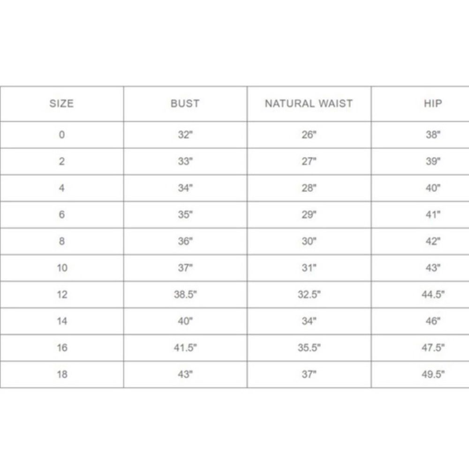Select the size 8 row label
This screenshot has width=469, height=469.
[x=61, y=241]
